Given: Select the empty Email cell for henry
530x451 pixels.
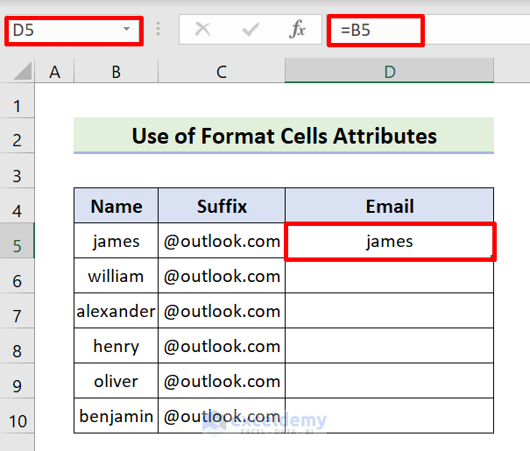Looking at the screenshot, I should coord(390,347).
